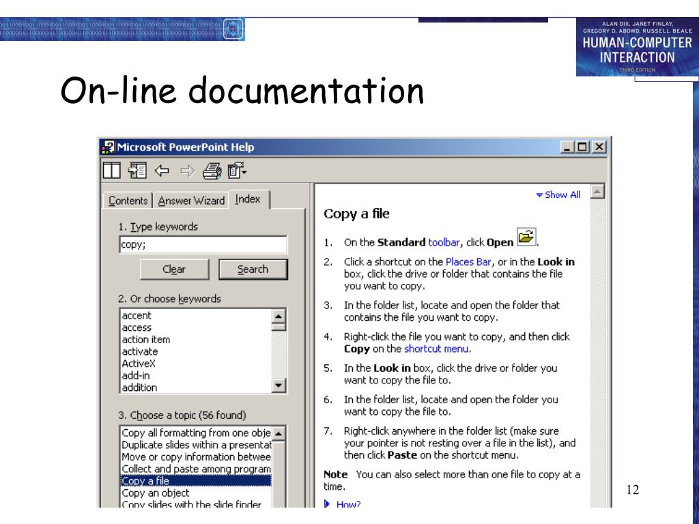Select keyword 'action item'
The height and width of the screenshot is (524, 699).
pos(146,340)
